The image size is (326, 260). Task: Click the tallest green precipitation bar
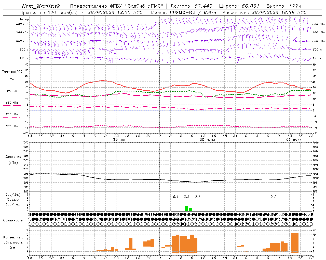(x=186, y=209)
